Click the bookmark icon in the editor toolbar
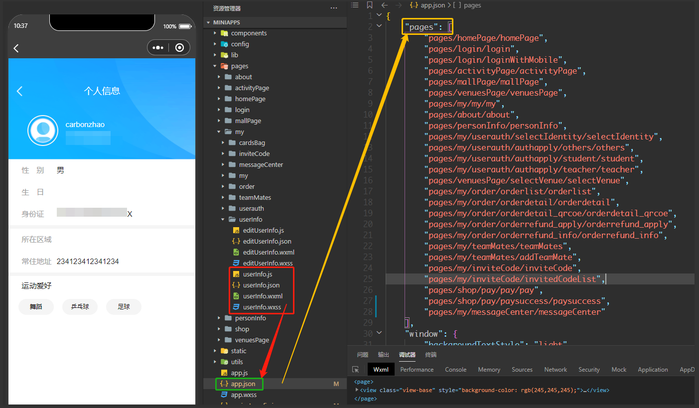 369,5
